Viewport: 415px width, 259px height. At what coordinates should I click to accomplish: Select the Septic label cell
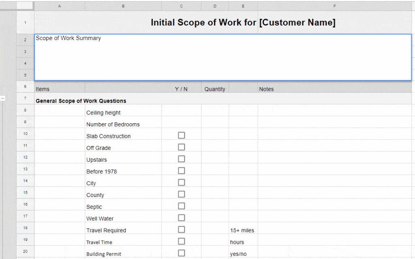click(x=123, y=205)
